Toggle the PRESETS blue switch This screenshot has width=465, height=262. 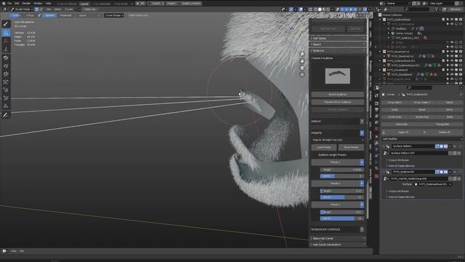point(362,133)
